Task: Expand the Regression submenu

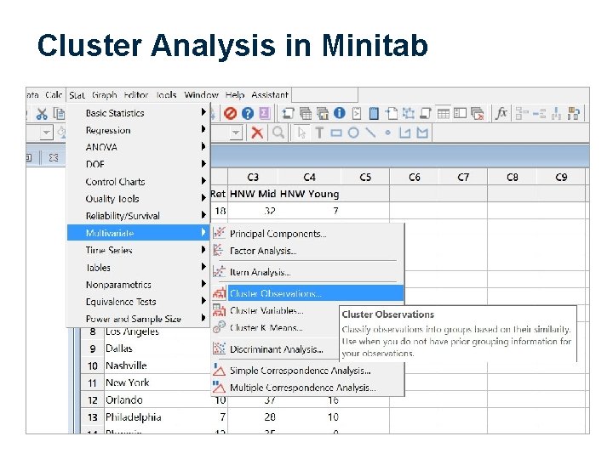Action: (x=139, y=130)
